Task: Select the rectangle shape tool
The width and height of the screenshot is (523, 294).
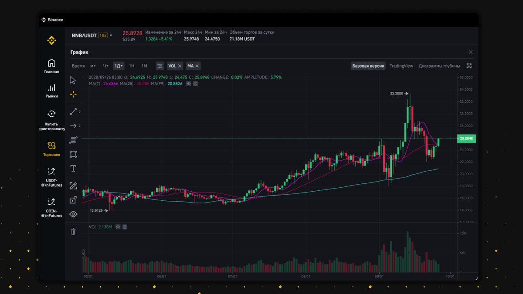Action: tap(73, 154)
